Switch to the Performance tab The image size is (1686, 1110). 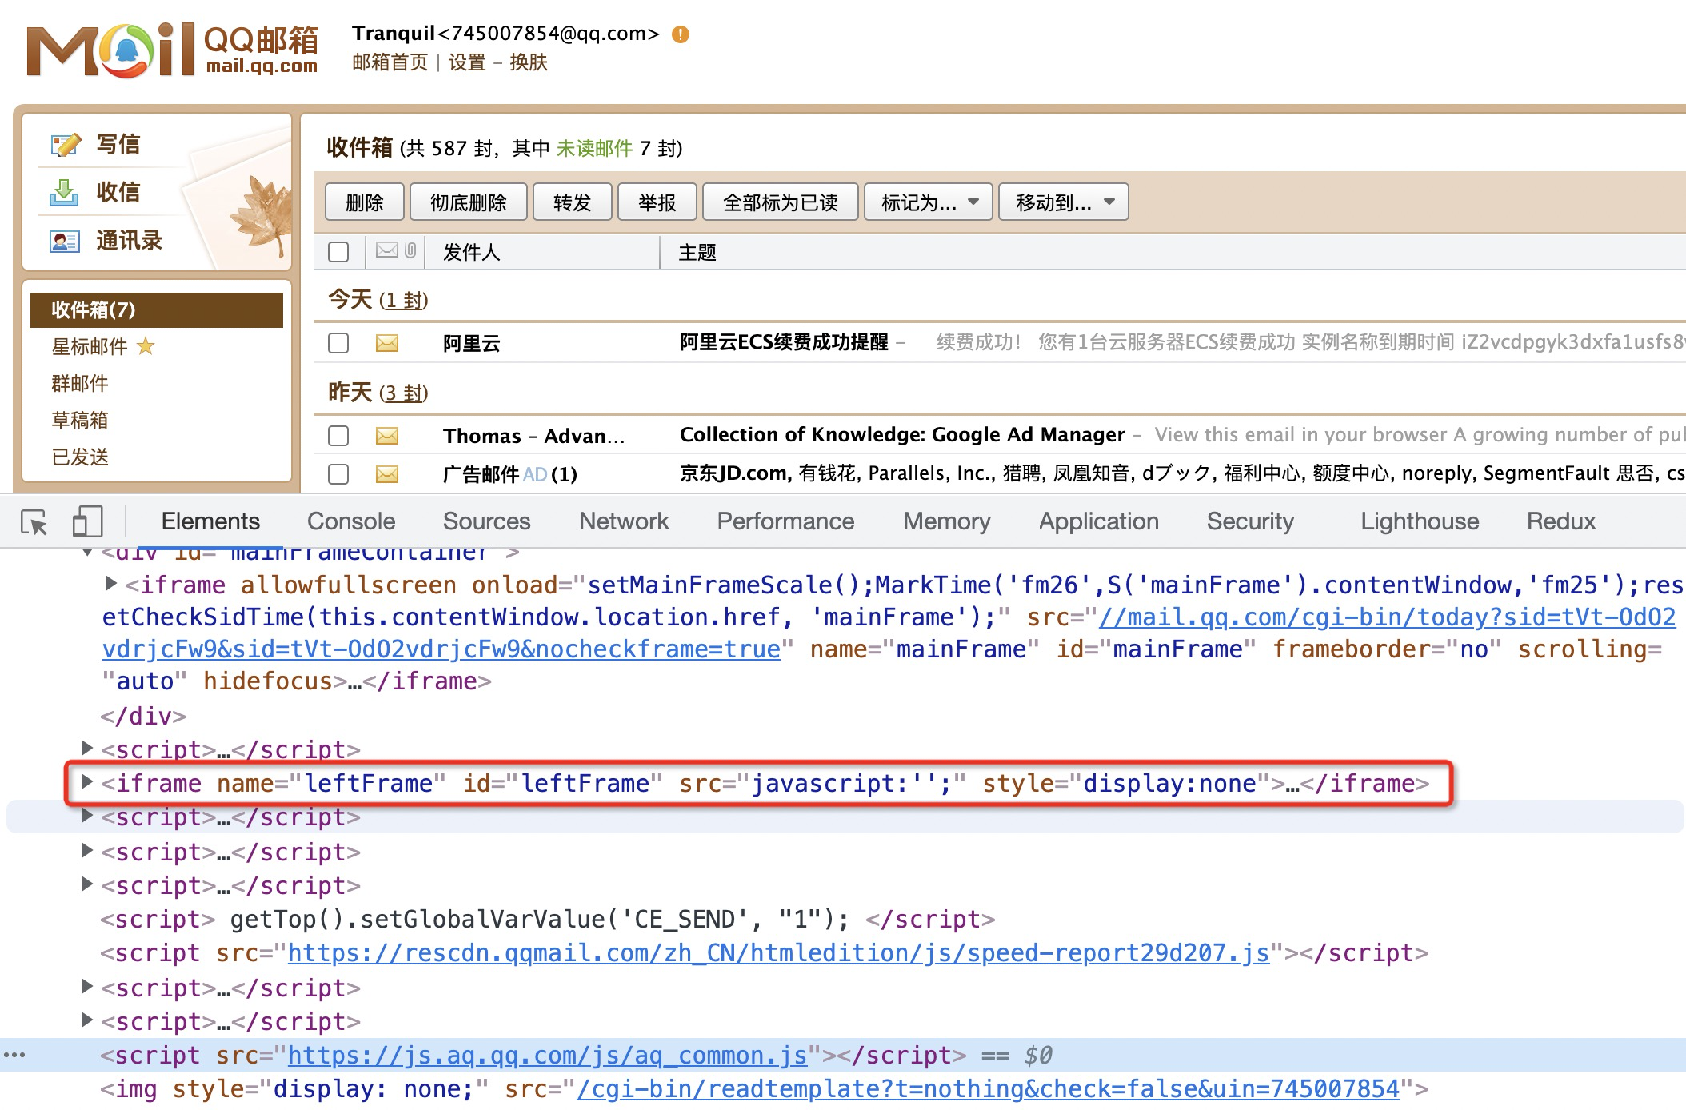click(785, 521)
